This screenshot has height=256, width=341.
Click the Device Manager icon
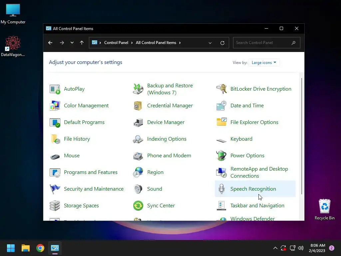pyautogui.click(x=138, y=123)
